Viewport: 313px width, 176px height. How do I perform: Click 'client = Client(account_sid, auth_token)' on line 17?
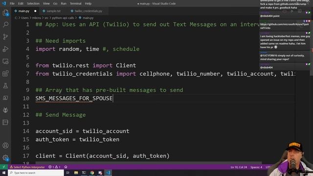coord(102,156)
